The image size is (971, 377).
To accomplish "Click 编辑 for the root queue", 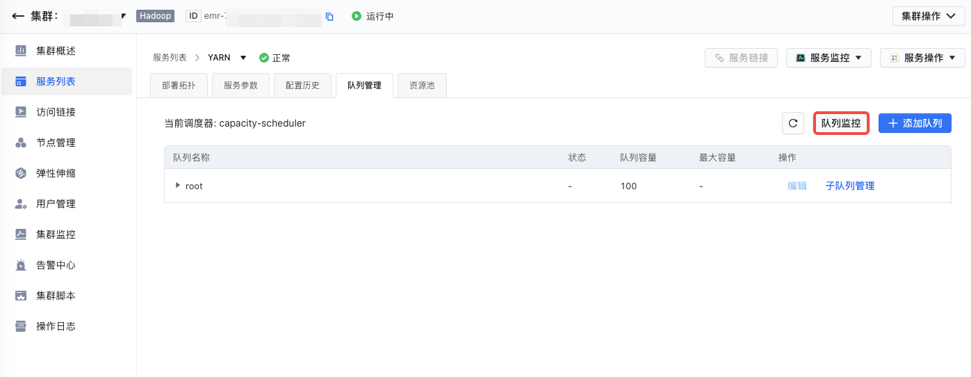I will coord(797,186).
